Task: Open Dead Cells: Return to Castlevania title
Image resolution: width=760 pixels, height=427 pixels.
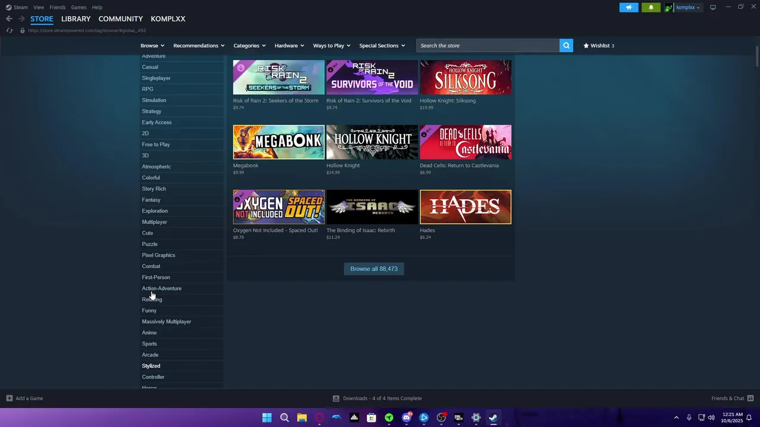Action: coord(459,165)
